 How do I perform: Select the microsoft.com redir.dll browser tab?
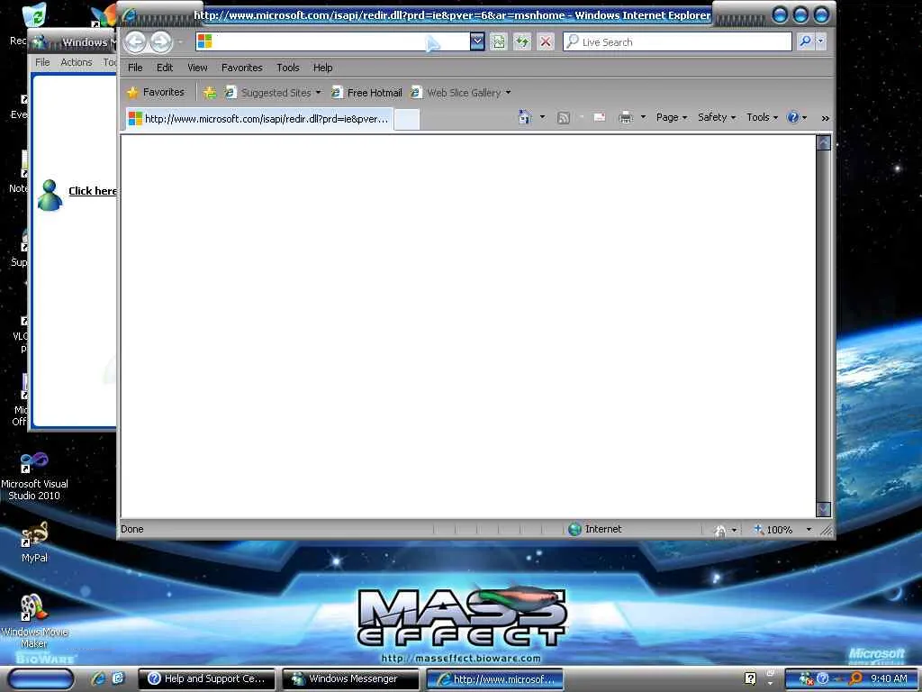pyautogui.click(x=259, y=119)
